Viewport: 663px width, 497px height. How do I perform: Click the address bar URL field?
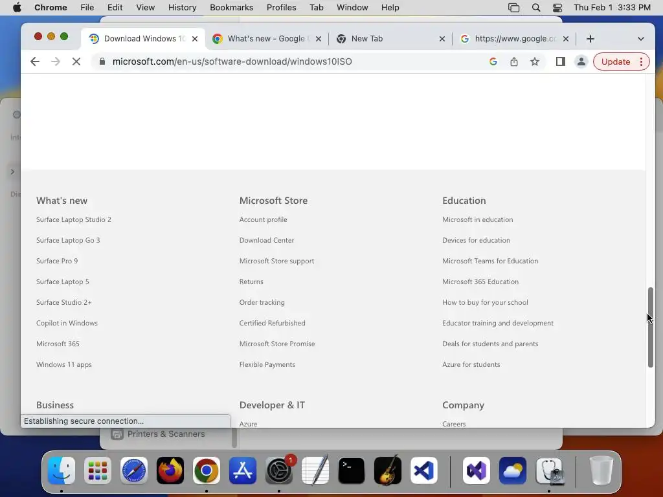pos(292,61)
